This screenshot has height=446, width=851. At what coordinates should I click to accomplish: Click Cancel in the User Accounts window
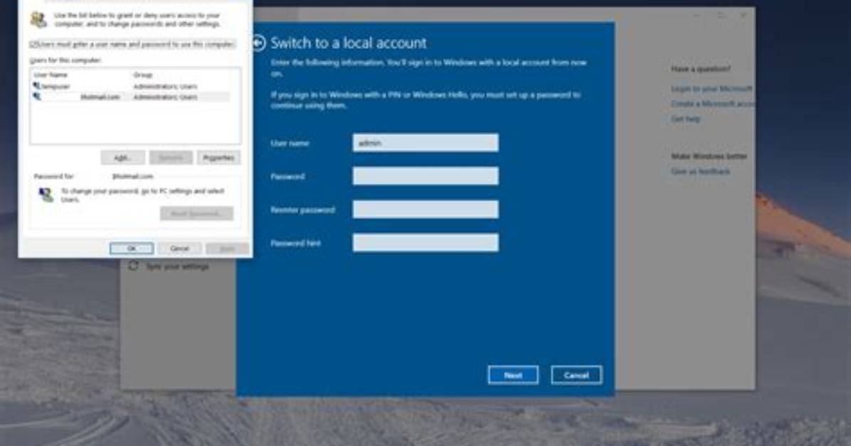[179, 248]
